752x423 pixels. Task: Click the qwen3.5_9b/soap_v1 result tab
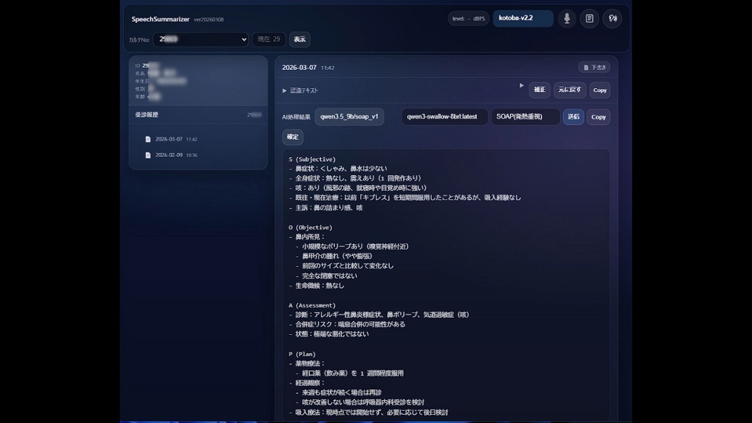349,117
